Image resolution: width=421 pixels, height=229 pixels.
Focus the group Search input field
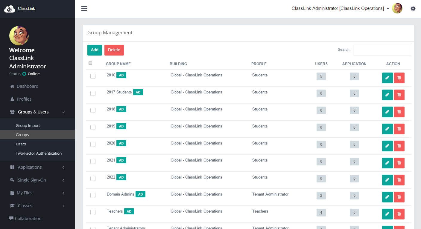coord(382,50)
